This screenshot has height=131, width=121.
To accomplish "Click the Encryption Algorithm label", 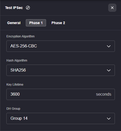I will (x=20, y=36).
